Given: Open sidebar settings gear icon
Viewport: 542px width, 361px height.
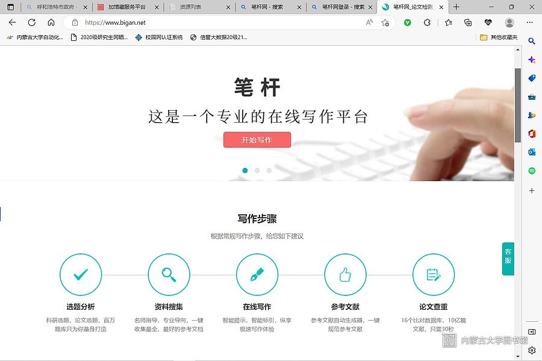Looking at the screenshot, I should [x=532, y=350].
